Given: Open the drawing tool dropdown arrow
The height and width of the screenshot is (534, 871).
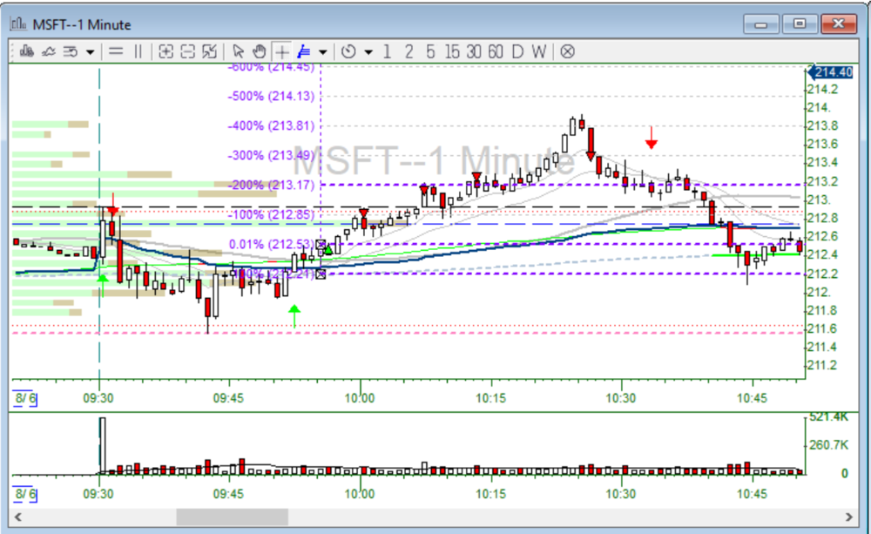Looking at the screenshot, I should click(323, 52).
